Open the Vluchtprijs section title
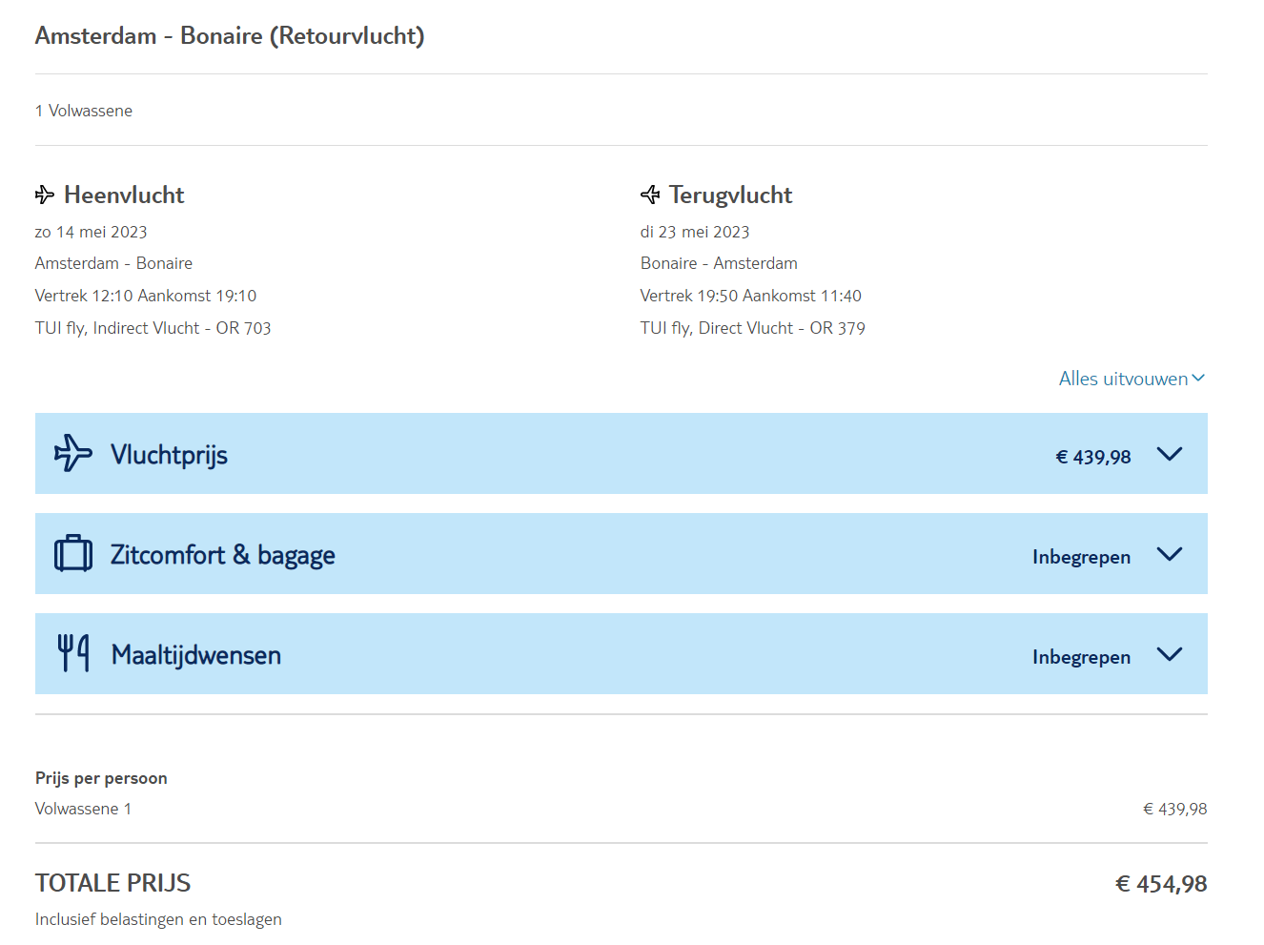 [169, 455]
